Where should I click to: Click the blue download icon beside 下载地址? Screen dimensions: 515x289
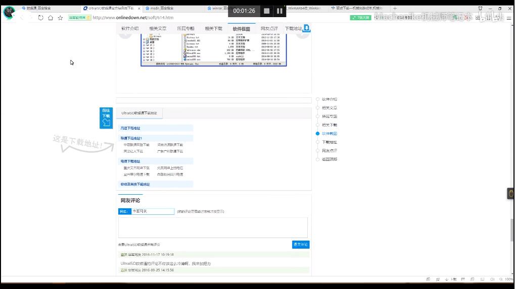(306, 28)
